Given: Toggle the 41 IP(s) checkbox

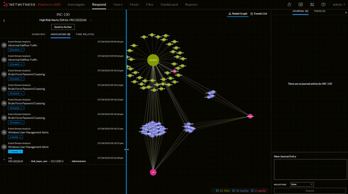Looking at the screenshot, I should coord(217,190).
